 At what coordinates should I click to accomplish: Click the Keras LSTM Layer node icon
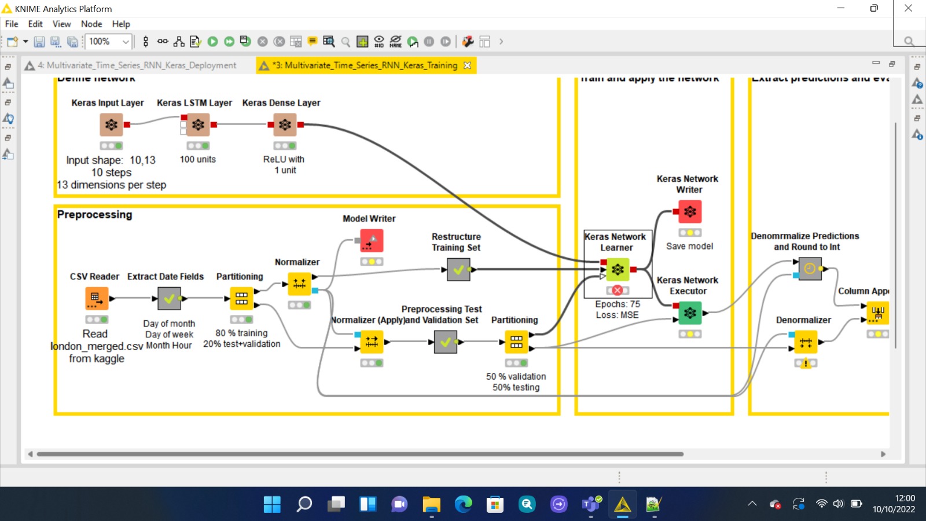pyautogui.click(x=198, y=124)
